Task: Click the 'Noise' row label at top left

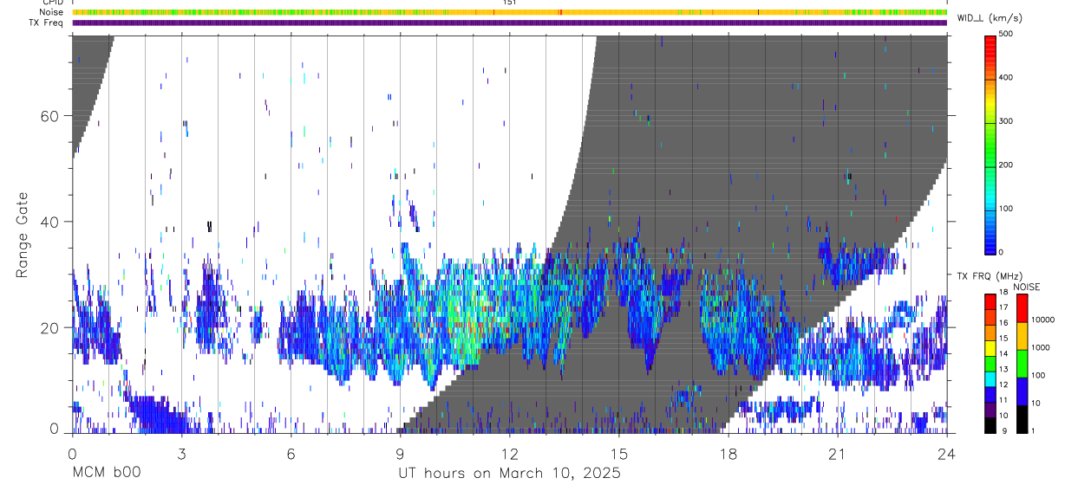Action: pos(51,12)
